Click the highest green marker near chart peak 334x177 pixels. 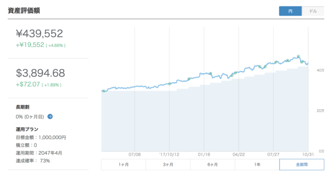299,57
